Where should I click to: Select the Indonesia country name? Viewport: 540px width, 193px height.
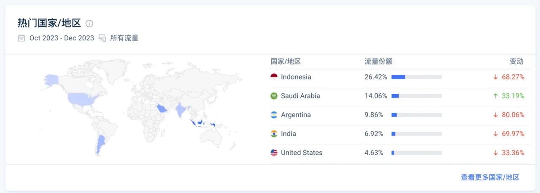click(296, 77)
